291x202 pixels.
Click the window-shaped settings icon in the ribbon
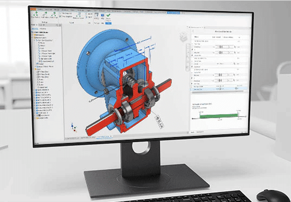[96, 15]
